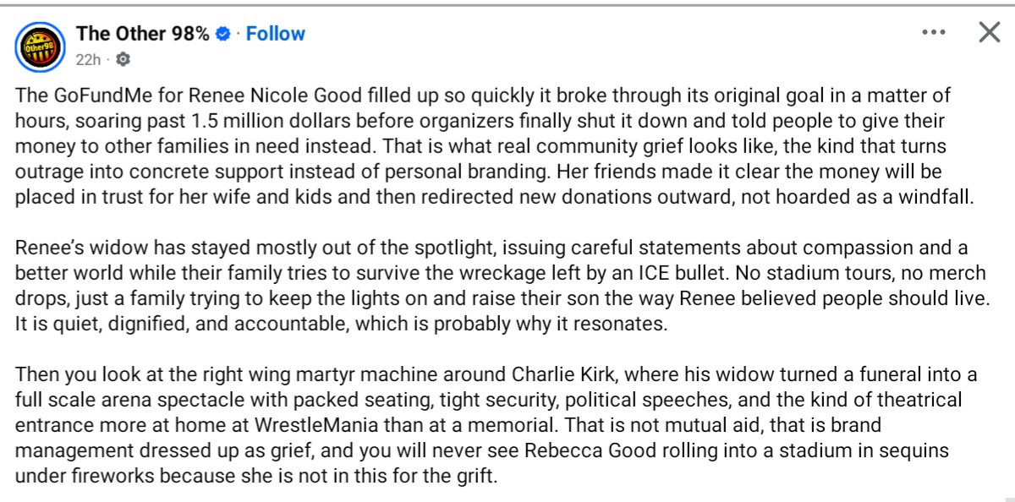Click the 22h post timestamp
Image resolution: width=1015 pixels, height=502 pixels.
[88, 59]
